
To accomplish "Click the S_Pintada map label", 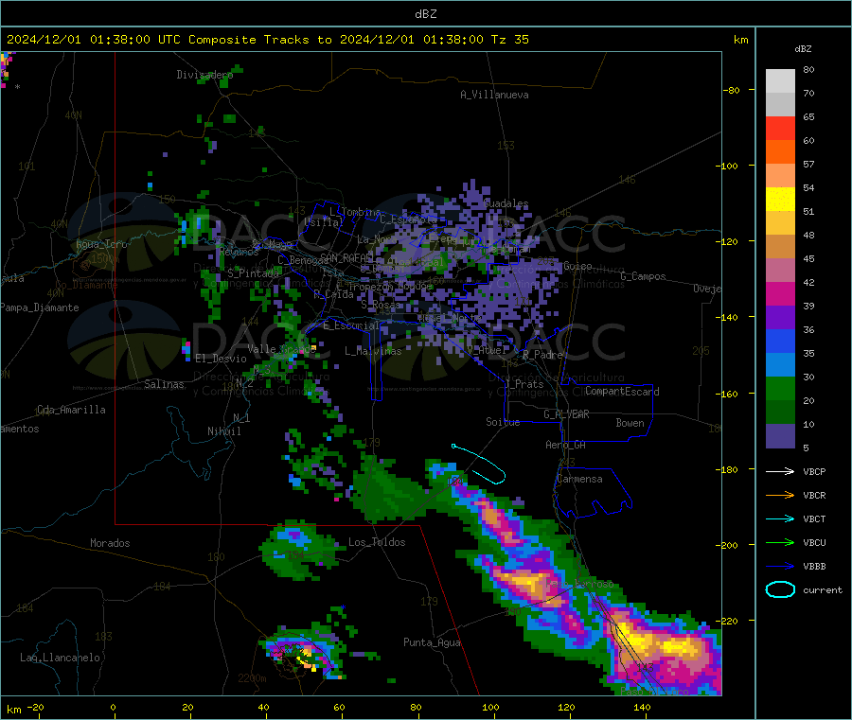I will coord(253,273).
